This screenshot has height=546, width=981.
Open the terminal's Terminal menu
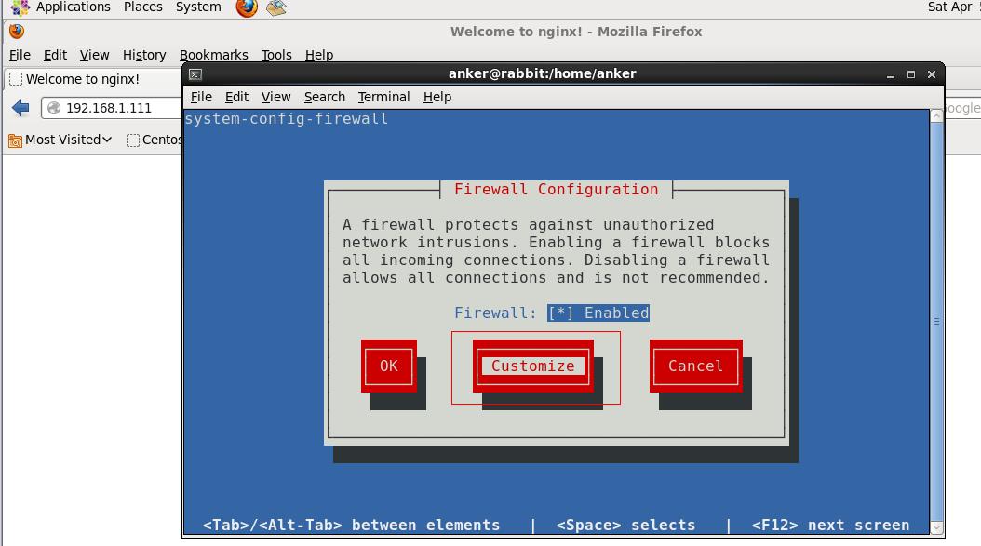point(384,97)
